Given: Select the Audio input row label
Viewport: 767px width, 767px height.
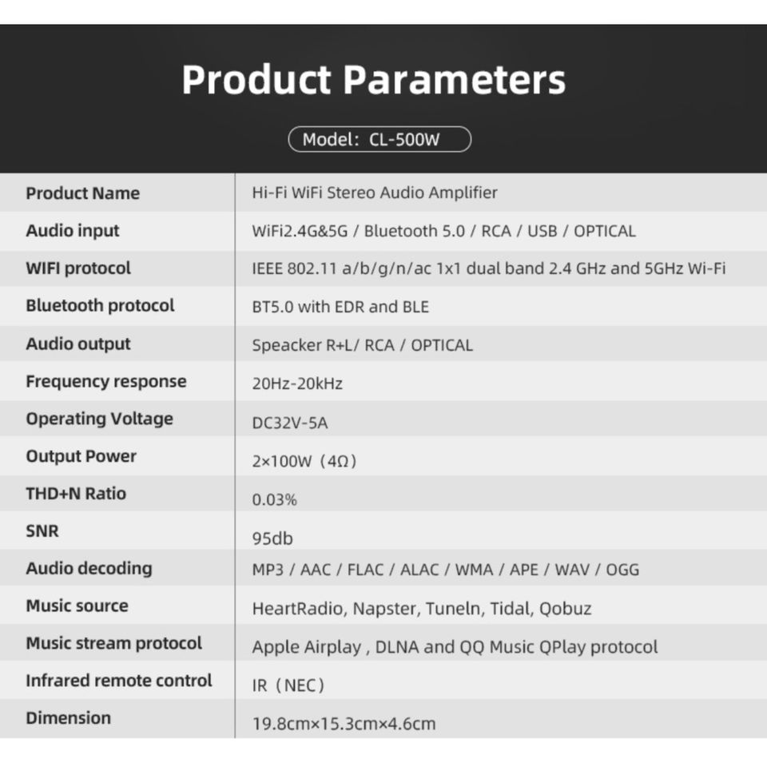Looking at the screenshot, I should pyautogui.click(x=73, y=231).
